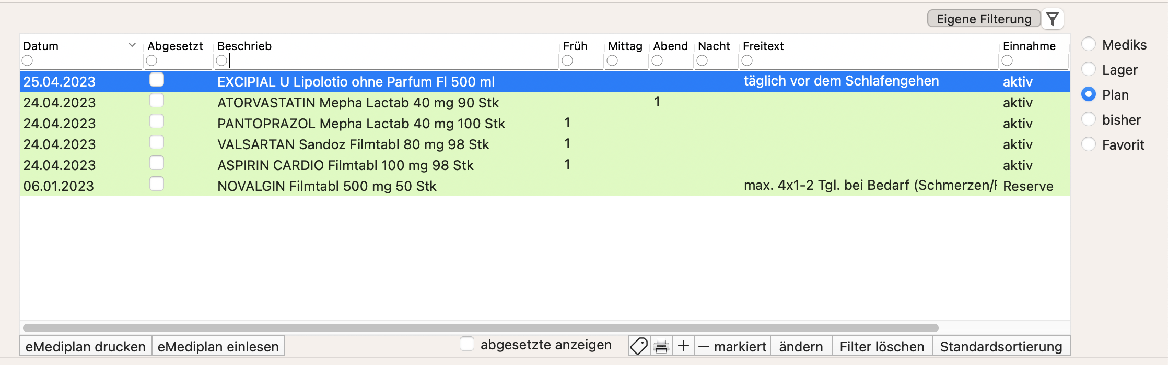Click eMediplan drucken button
This screenshot has width=1168, height=365.
[x=86, y=346]
